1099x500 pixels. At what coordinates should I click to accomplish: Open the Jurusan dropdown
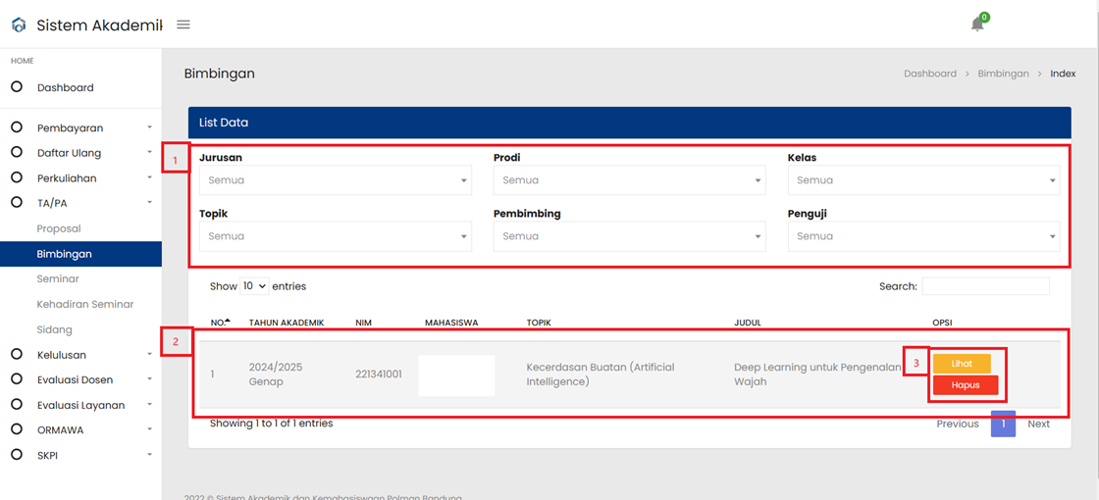pos(336,180)
